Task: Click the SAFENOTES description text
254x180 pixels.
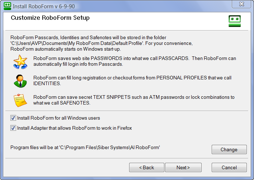Action: pyautogui.click(x=134, y=100)
